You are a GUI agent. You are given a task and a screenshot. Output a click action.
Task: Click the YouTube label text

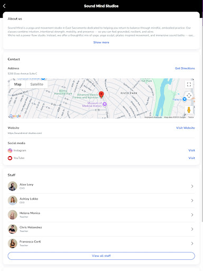(19, 158)
